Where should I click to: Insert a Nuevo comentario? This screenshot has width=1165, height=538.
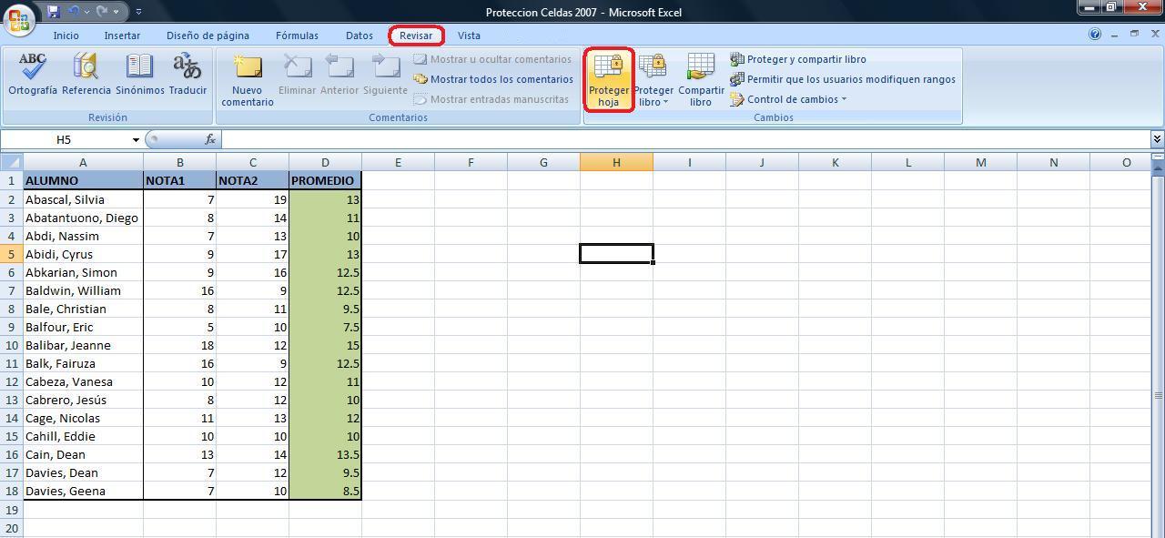248,80
